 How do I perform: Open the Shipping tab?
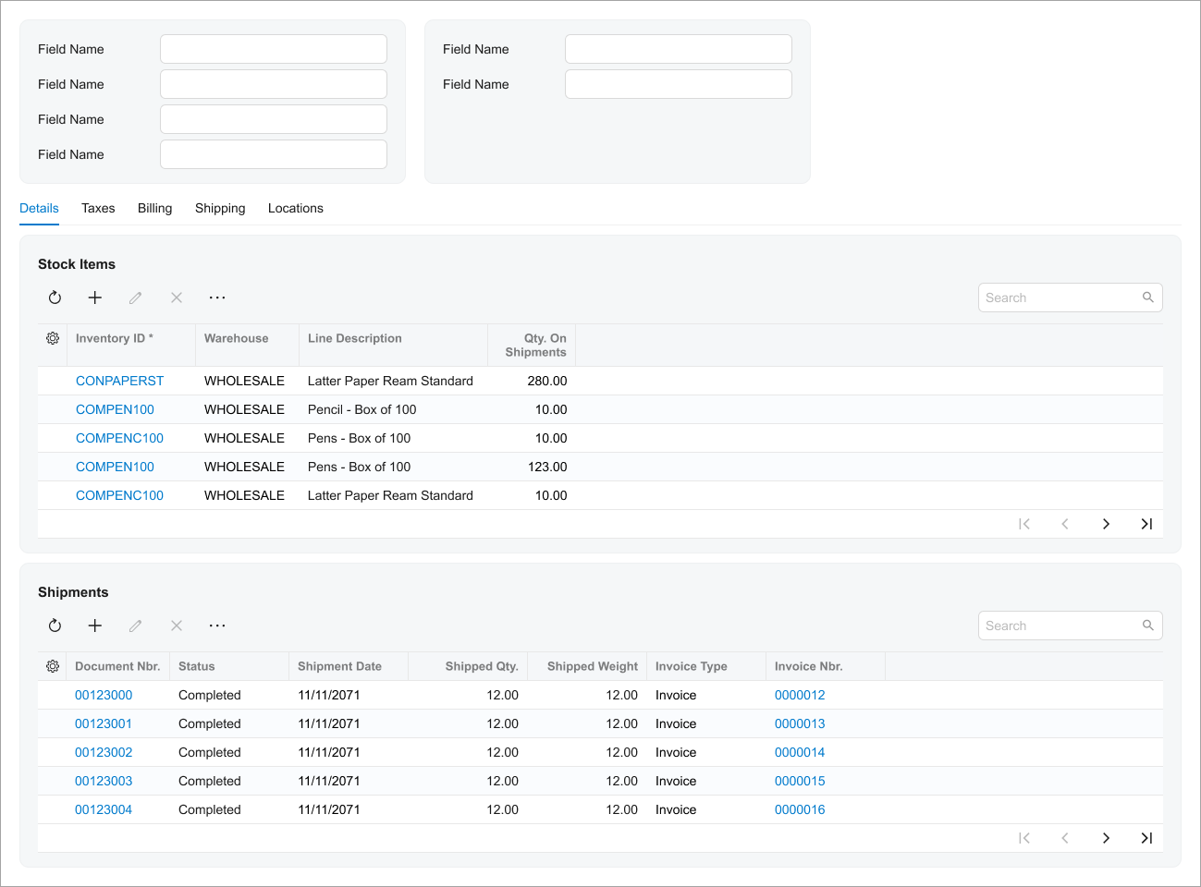coord(220,208)
